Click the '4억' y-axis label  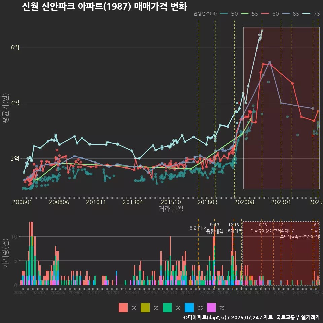pos(15,103)
